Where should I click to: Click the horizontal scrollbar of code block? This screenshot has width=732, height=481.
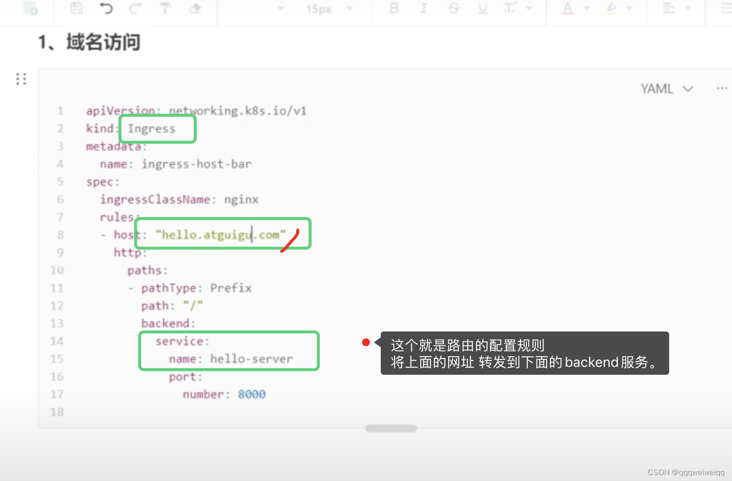[x=391, y=428]
